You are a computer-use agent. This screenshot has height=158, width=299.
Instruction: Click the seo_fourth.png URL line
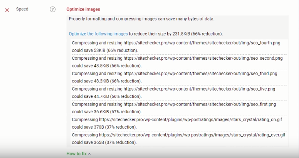point(176,43)
